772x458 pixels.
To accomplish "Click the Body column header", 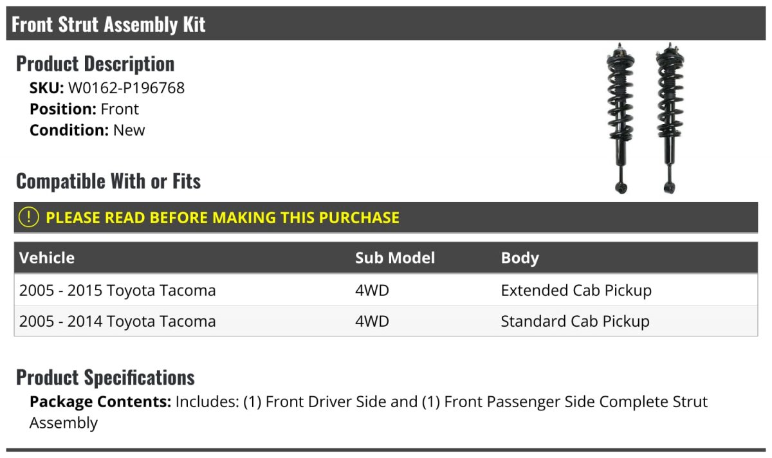I will point(520,258).
